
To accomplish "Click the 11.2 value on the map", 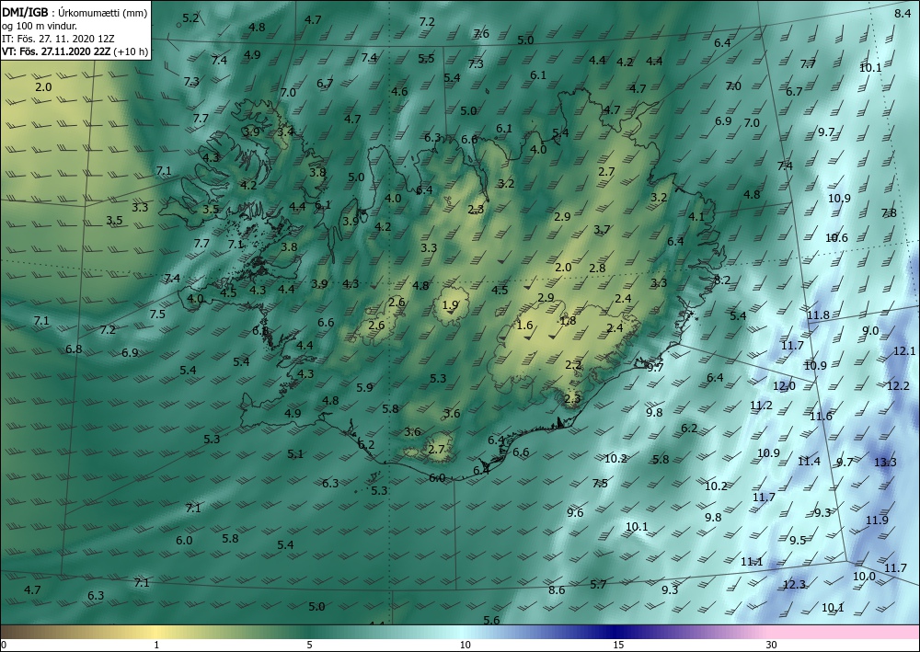I will click(x=762, y=406).
